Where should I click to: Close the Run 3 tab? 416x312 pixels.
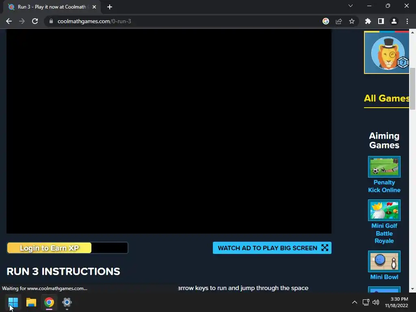(94, 7)
